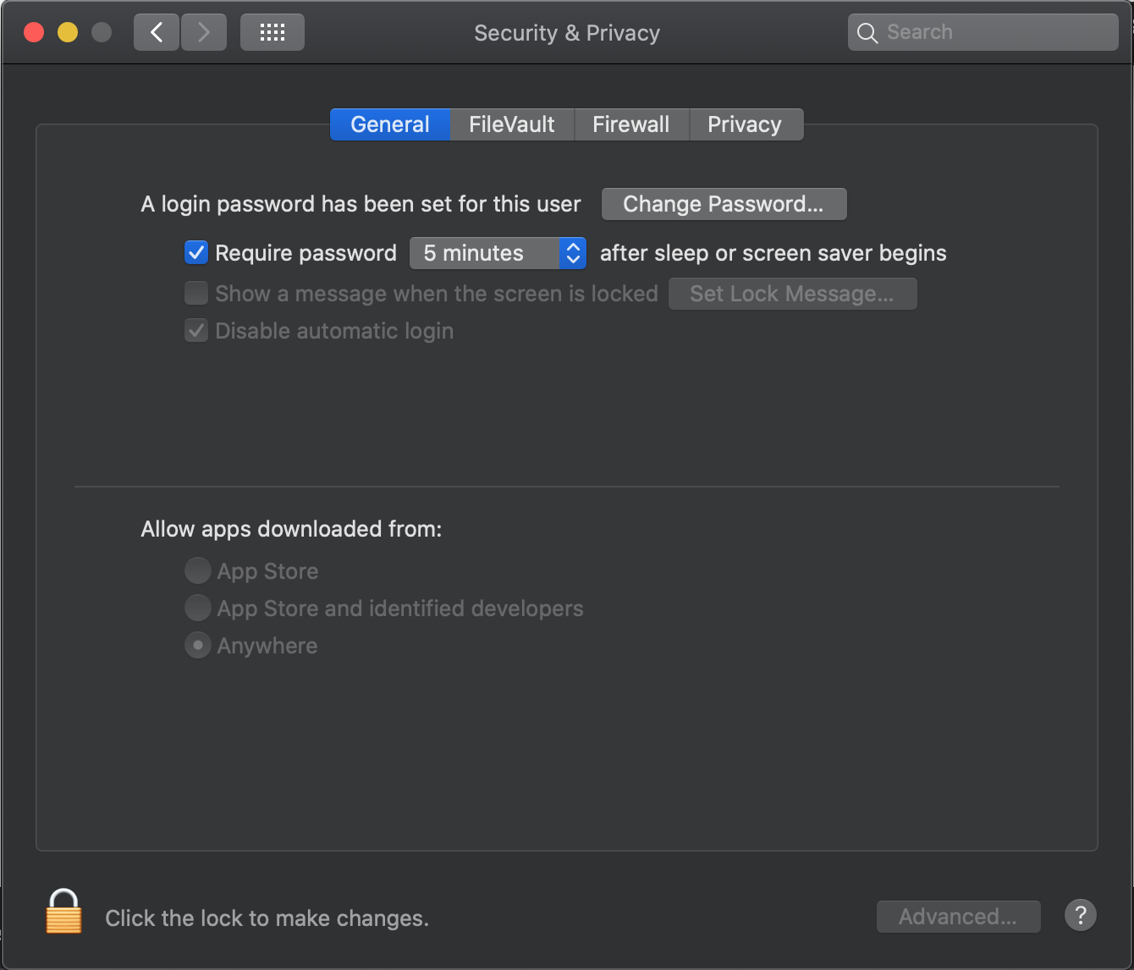Open the 5 minutes delay dropdown
The image size is (1134, 970).
(x=498, y=253)
